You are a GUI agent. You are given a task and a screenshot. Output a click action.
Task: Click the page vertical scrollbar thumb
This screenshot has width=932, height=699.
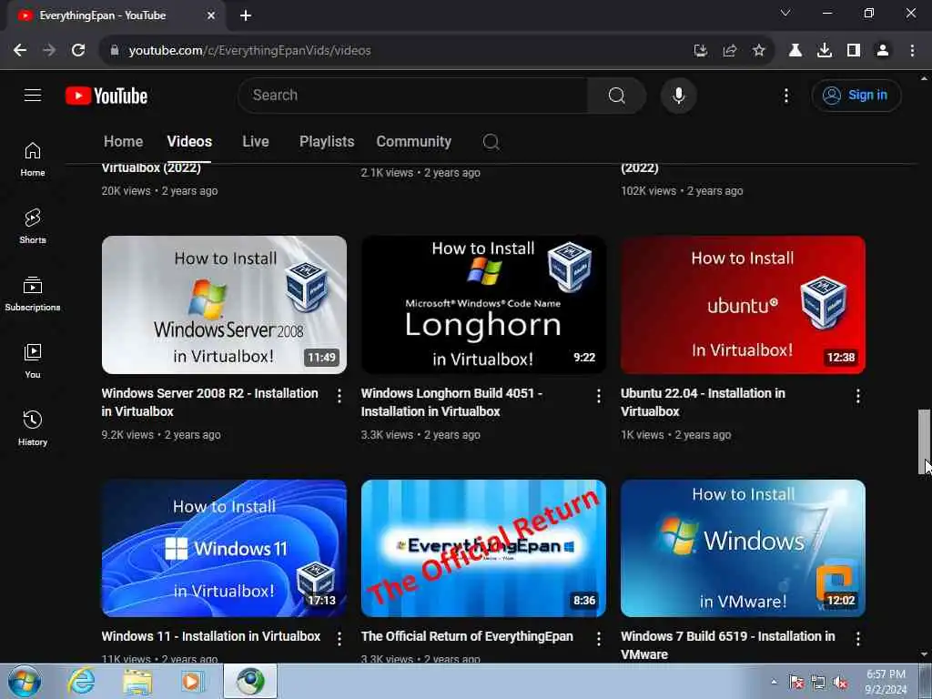coord(924,441)
